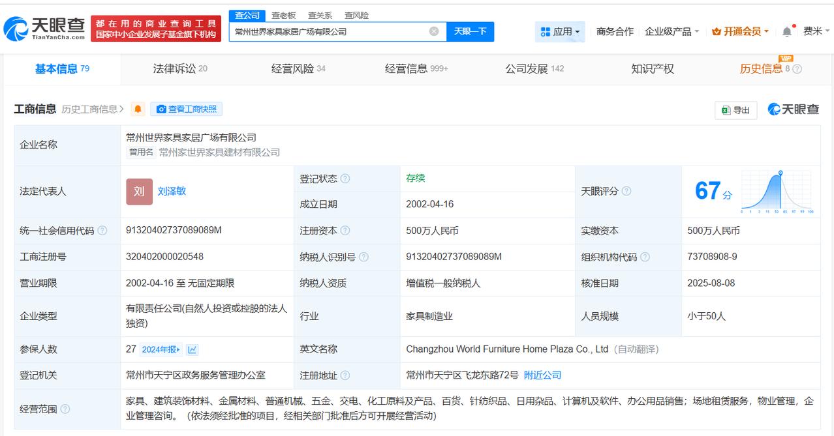Expand the 企业级产品 dropdown
Viewport: 834px width, 436px height.
(672, 31)
